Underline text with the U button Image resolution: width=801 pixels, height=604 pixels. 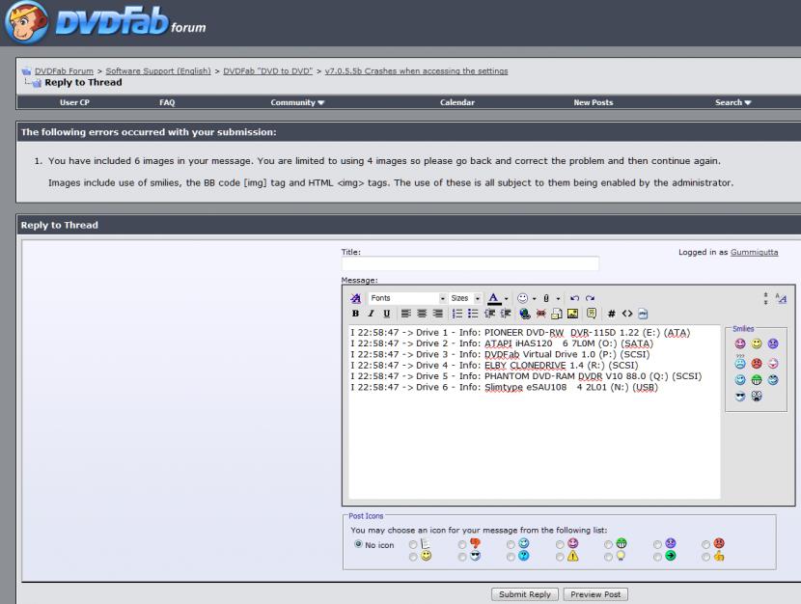point(387,314)
